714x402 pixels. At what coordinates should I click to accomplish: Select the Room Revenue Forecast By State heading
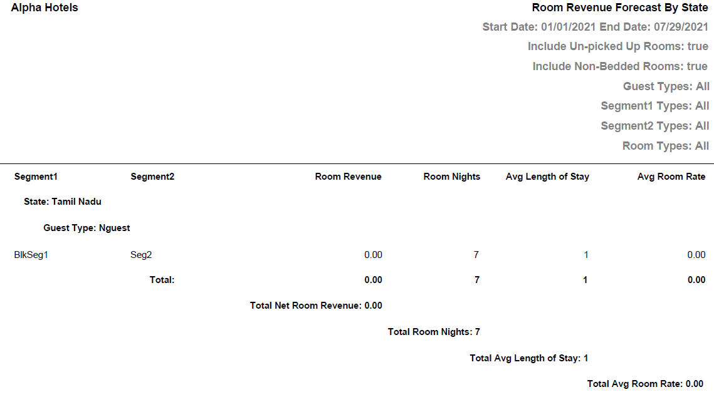[x=619, y=8]
